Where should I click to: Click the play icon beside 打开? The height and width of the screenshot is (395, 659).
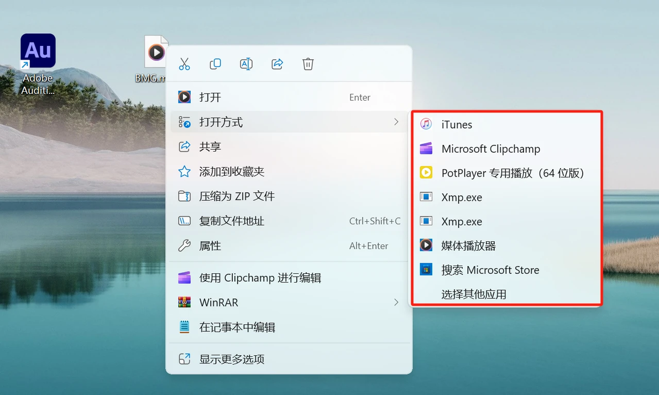tap(184, 97)
